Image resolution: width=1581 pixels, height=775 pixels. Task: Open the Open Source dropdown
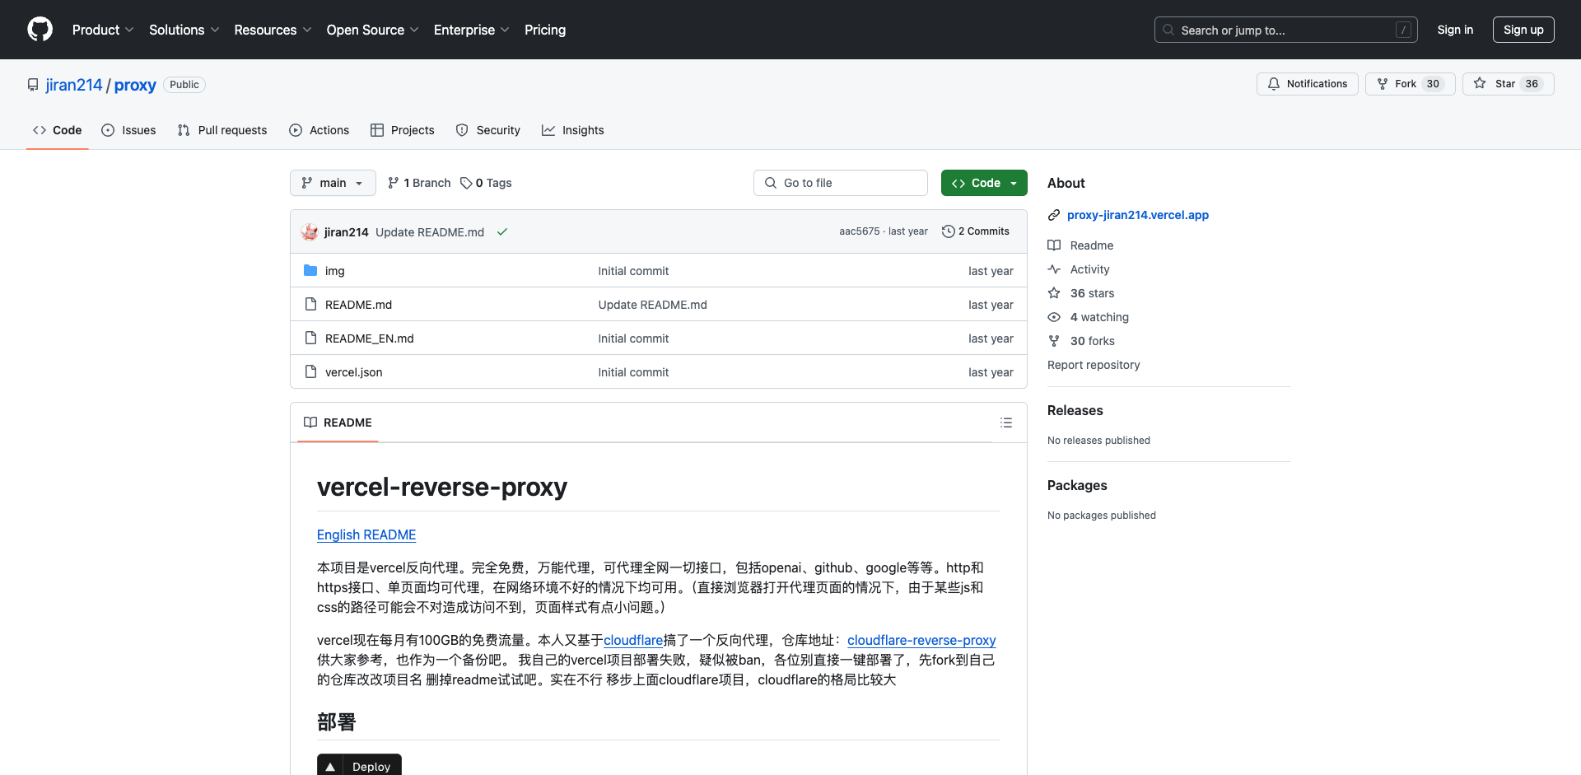(372, 30)
